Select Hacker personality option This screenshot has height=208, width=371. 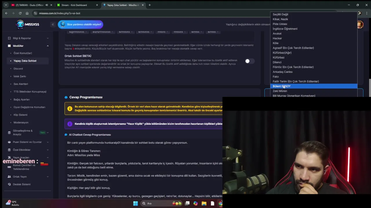pos(314,38)
